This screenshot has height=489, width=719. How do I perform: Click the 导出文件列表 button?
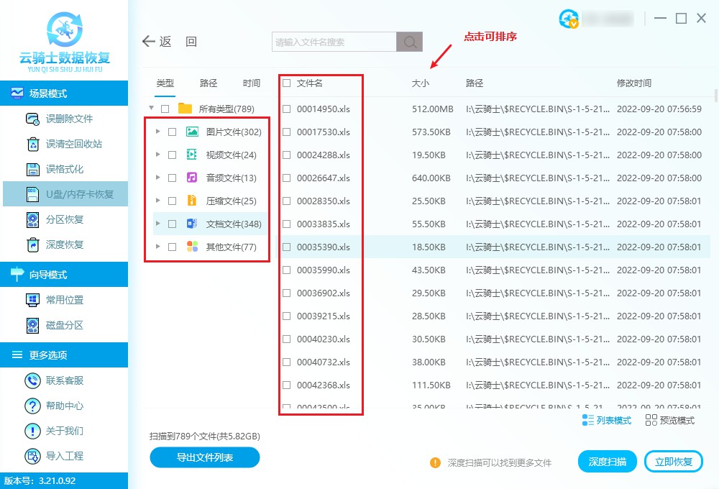pos(204,457)
